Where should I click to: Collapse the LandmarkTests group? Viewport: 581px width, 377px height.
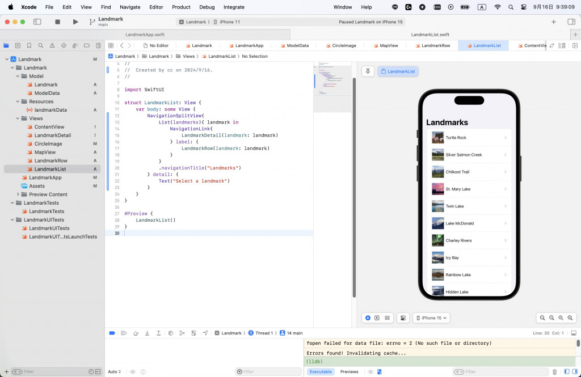pos(12,203)
